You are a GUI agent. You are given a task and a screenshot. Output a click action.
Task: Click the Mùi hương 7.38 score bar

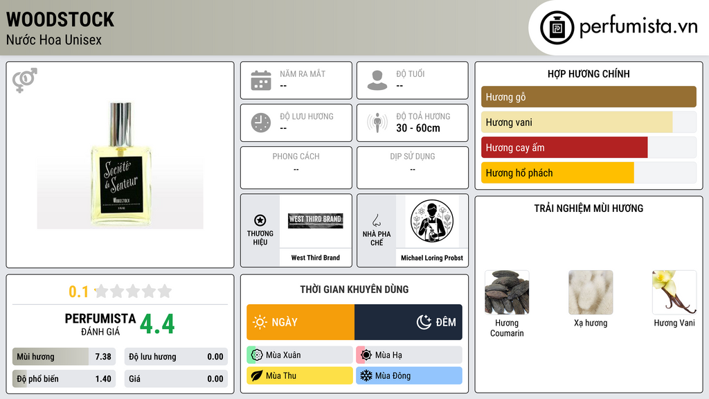[x=64, y=357]
